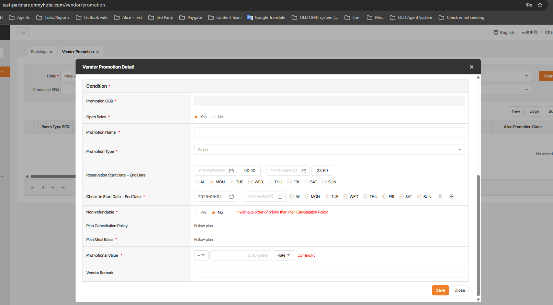Click into the Promotion Name field
This screenshot has width=553, height=305.
coord(329,132)
